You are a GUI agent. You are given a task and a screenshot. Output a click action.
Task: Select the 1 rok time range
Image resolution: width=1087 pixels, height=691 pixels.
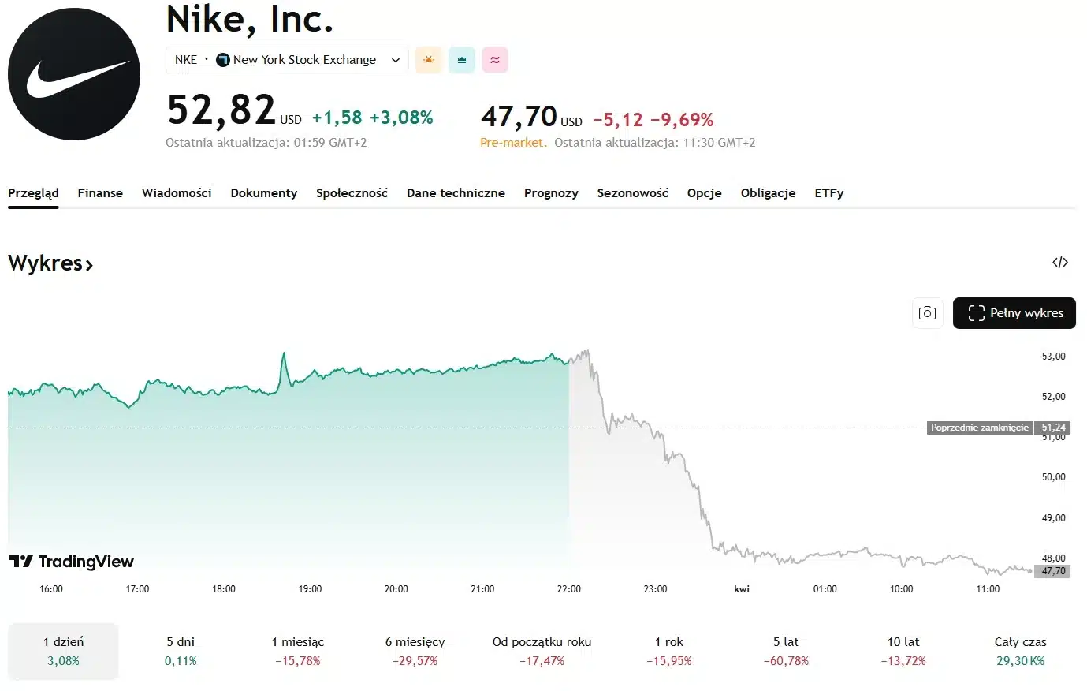(x=669, y=651)
